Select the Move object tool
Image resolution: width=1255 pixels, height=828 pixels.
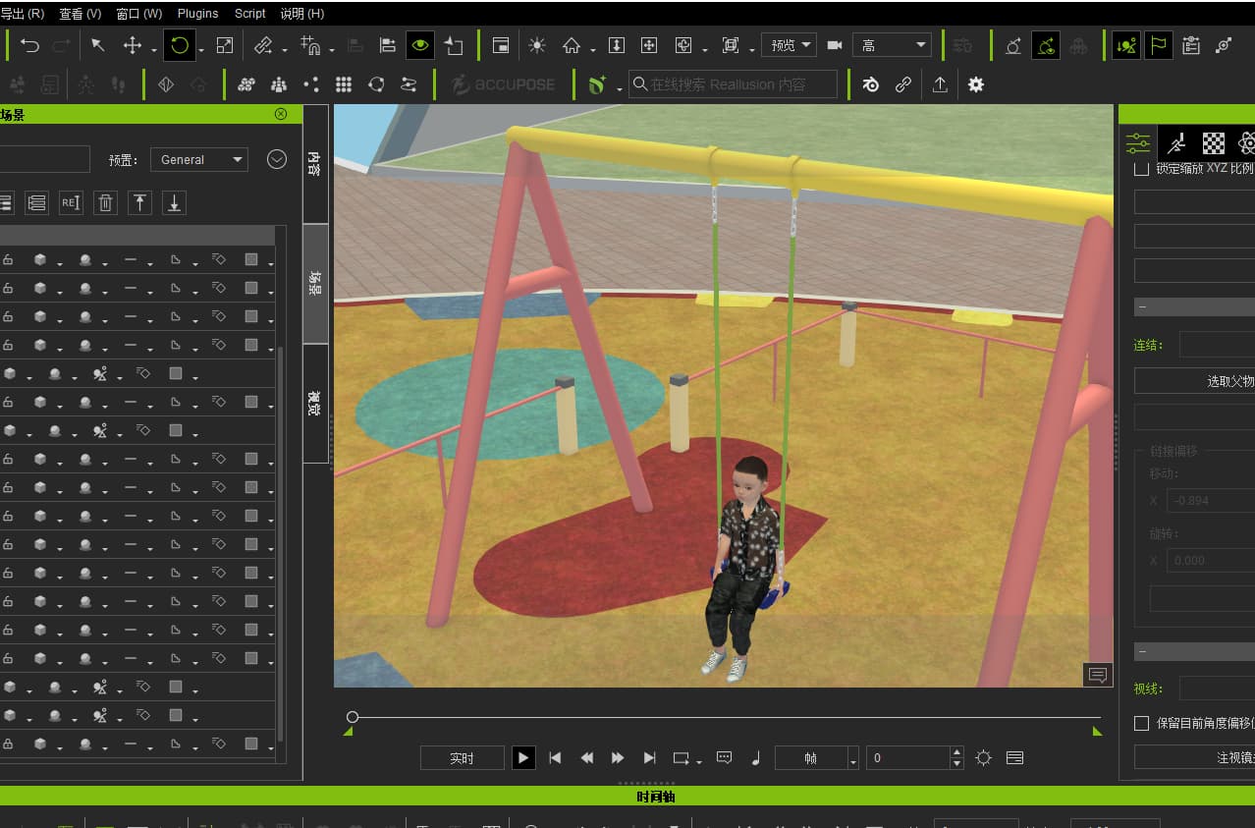click(x=132, y=45)
